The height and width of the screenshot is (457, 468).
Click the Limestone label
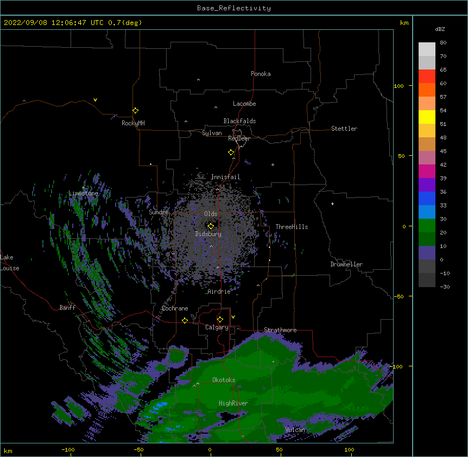83,193
